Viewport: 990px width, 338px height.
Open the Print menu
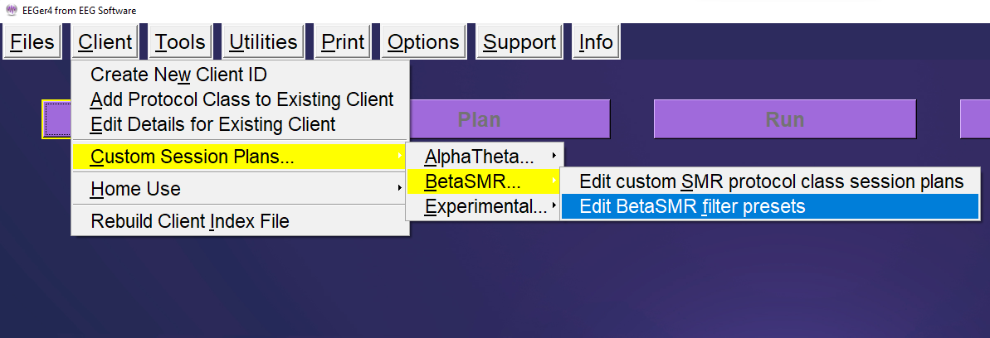click(x=343, y=42)
